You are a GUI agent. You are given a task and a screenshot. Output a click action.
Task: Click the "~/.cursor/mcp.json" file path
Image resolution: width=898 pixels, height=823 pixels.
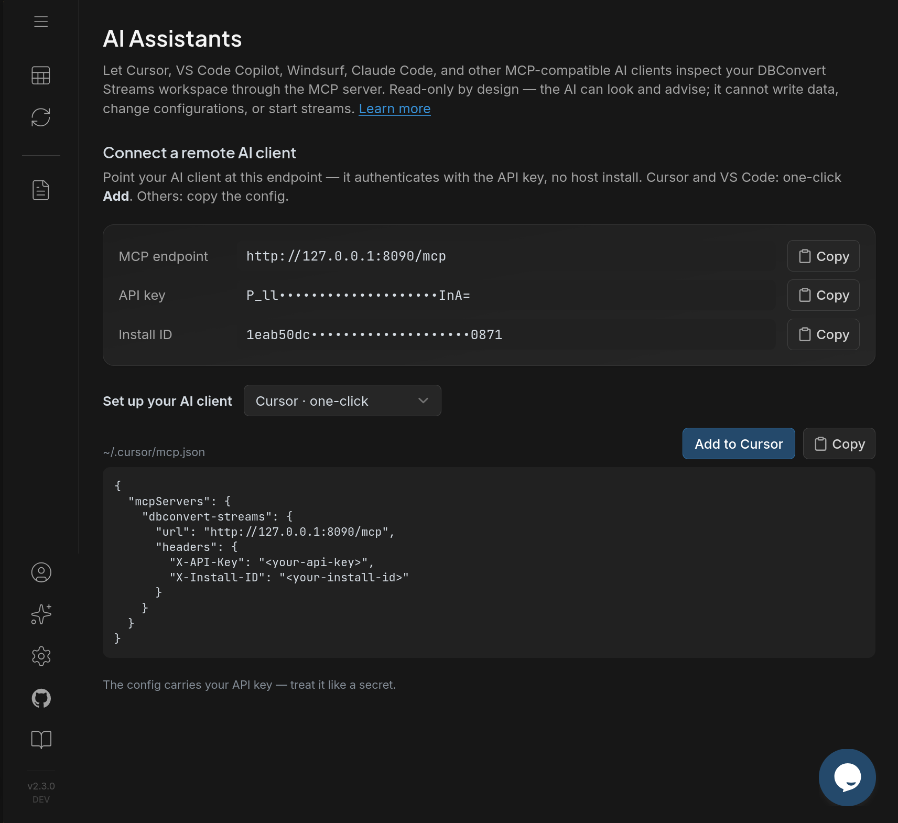click(x=154, y=452)
